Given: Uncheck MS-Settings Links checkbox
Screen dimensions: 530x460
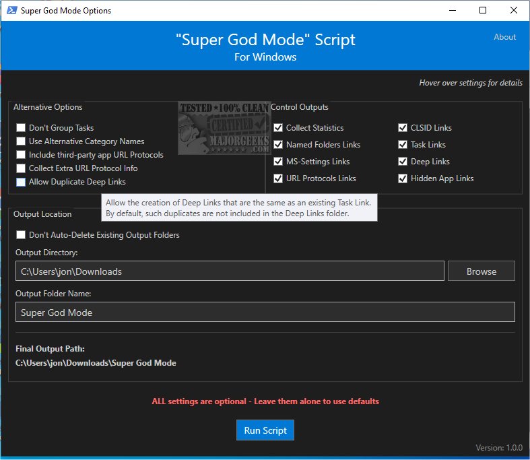Looking at the screenshot, I should [x=279, y=162].
